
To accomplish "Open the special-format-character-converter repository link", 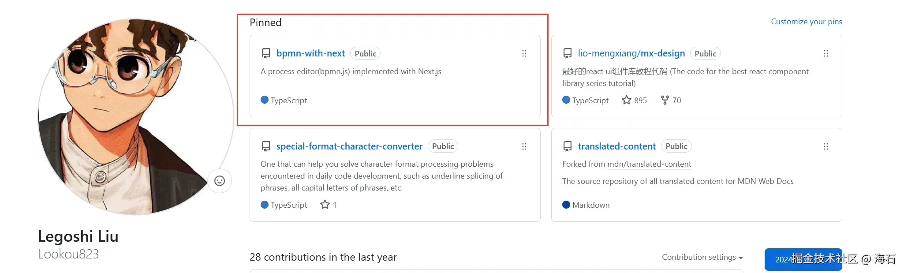I will pos(349,146).
